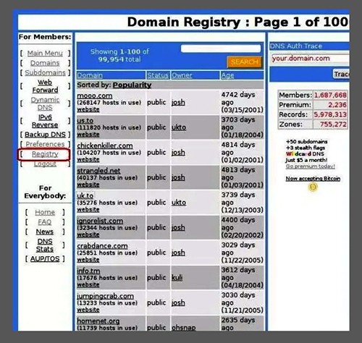Open Go premium today link
362x343 pixels.
[x=311, y=166]
